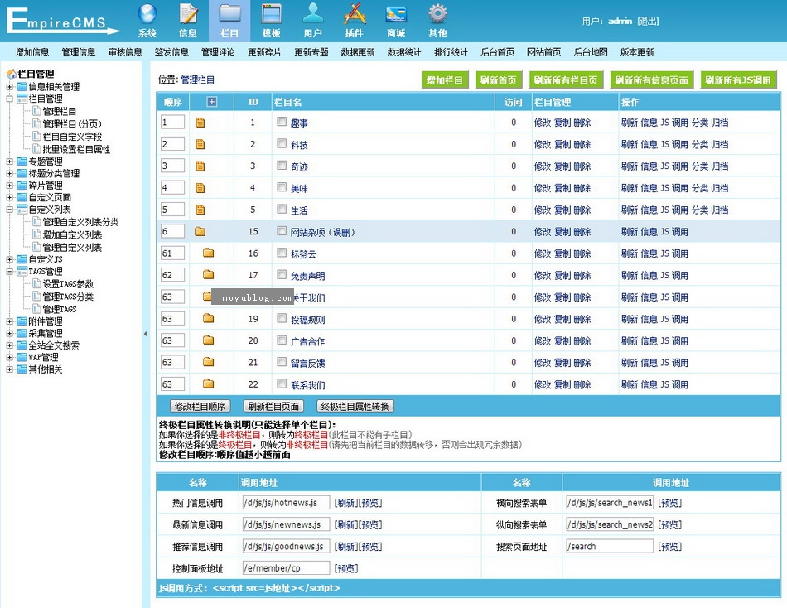
Task: Enable the checkbox for 生活
Action: pyautogui.click(x=282, y=210)
